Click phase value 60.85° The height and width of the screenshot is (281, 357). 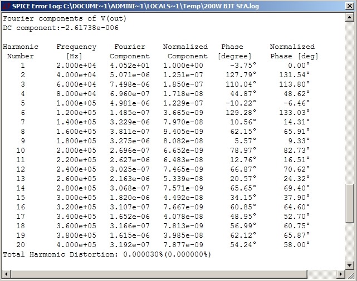[243, 207]
